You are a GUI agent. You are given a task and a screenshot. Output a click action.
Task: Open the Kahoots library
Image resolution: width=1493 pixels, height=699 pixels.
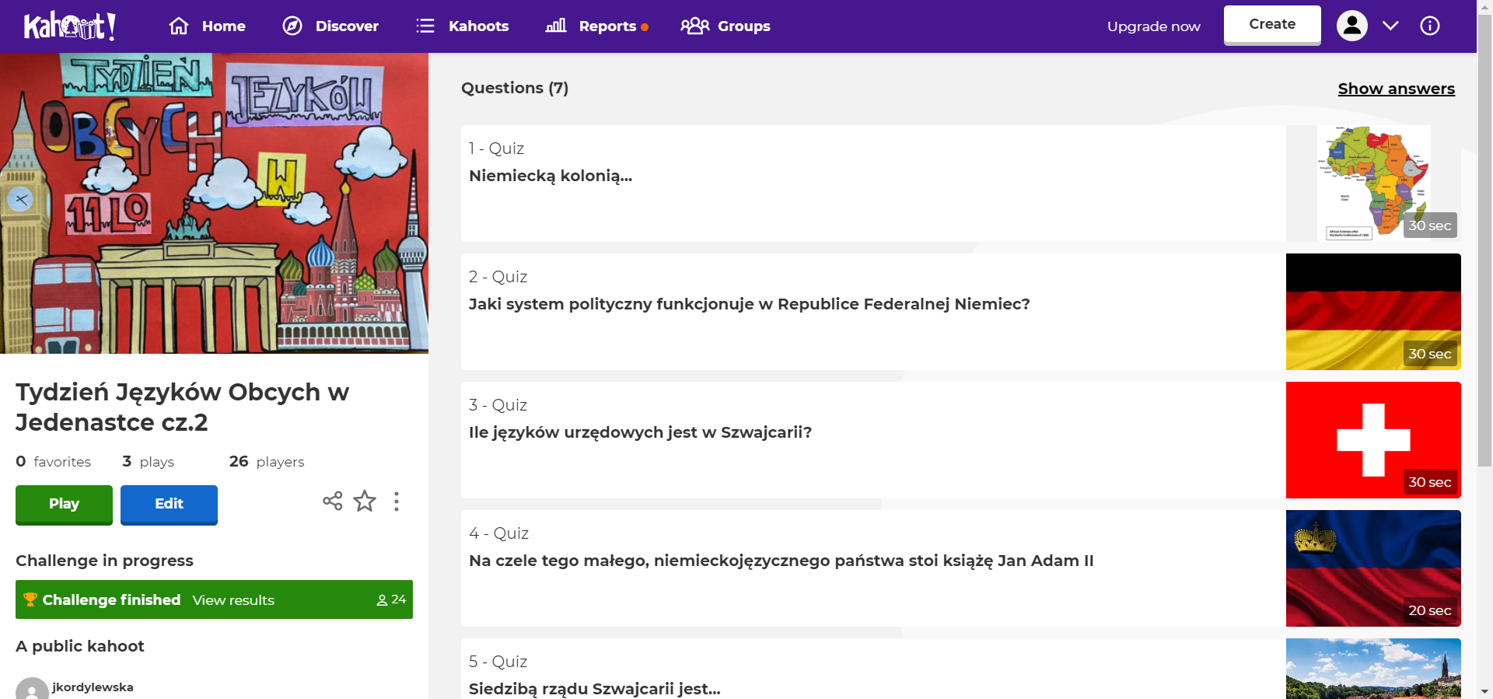[462, 26]
